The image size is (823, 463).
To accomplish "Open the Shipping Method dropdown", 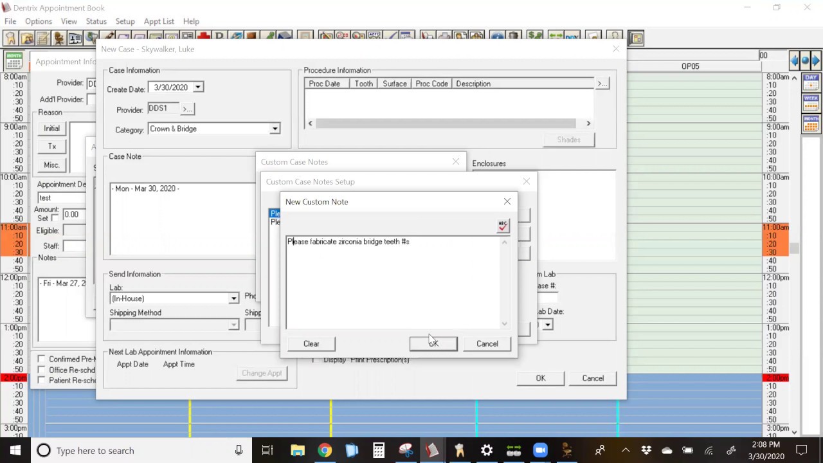I will tap(234, 325).
